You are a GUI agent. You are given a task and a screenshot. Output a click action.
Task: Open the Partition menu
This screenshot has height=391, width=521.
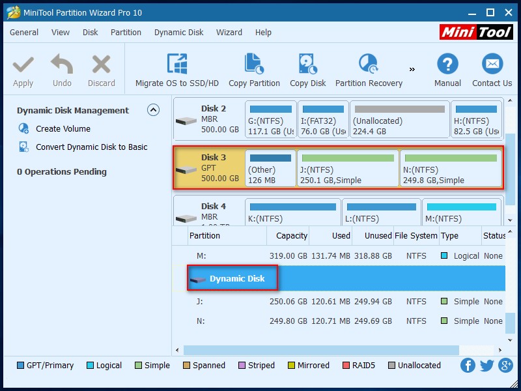(x=126, y=32)
